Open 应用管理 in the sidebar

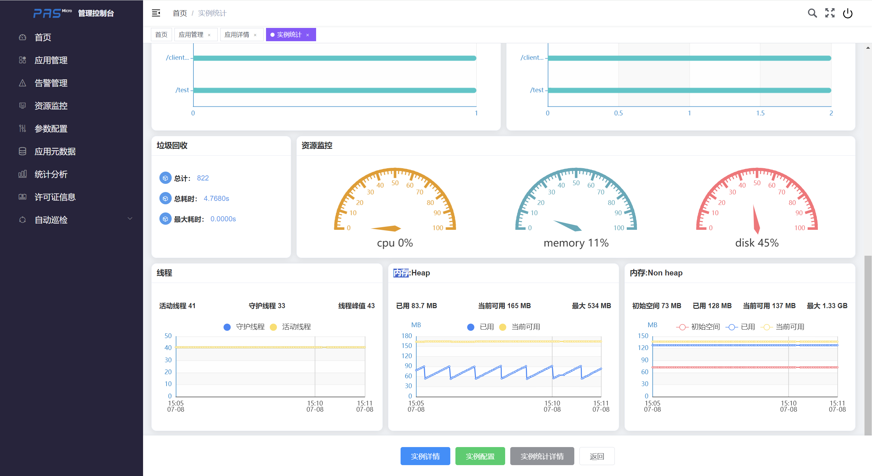pos(51,60)
